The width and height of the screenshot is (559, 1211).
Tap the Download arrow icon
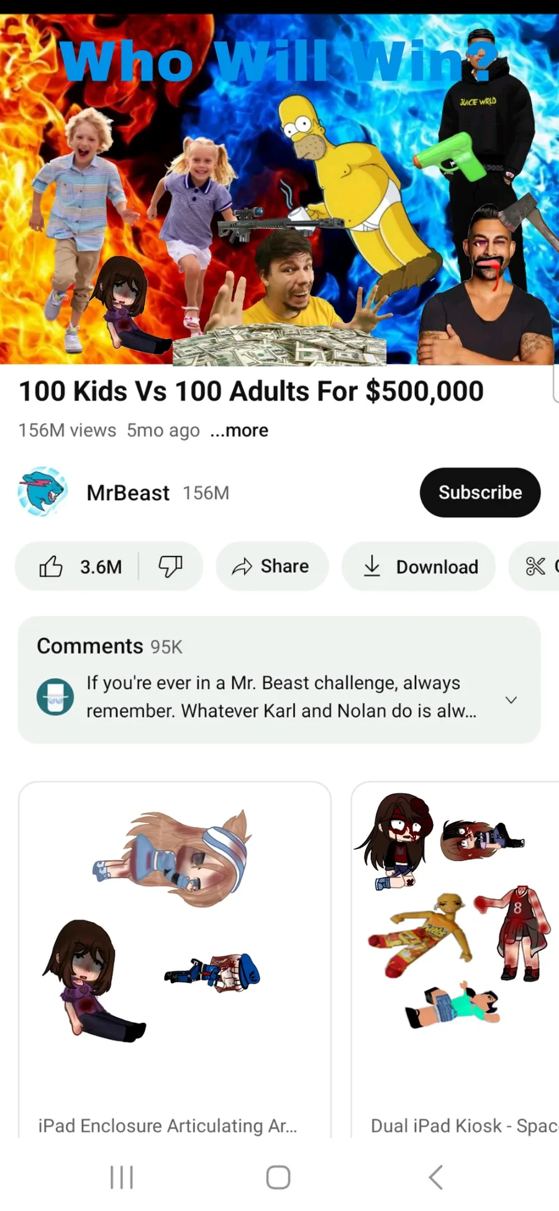pyautogui.click(x=371, y=566)
